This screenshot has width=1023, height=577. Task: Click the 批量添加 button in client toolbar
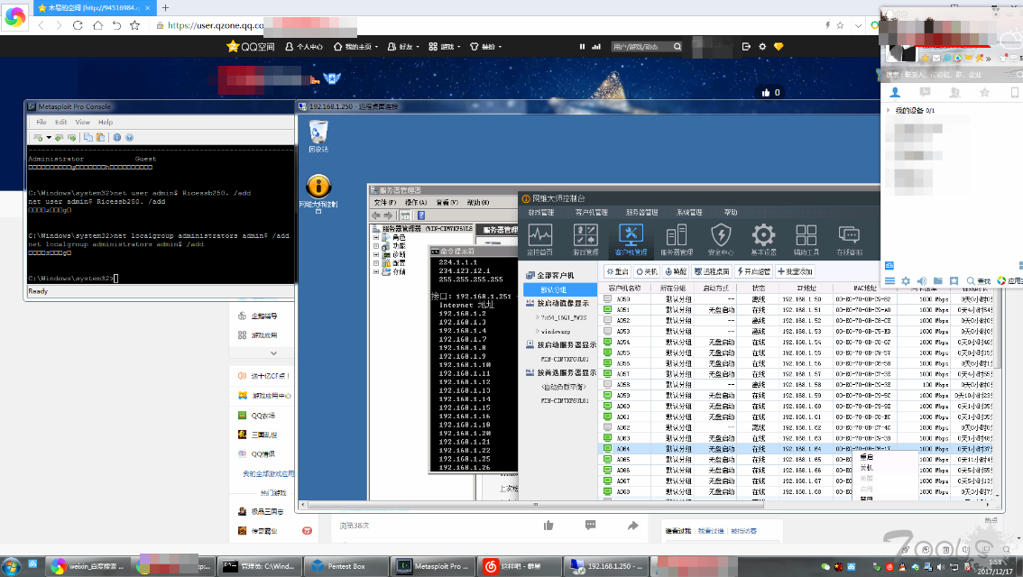tap(795, 271)
